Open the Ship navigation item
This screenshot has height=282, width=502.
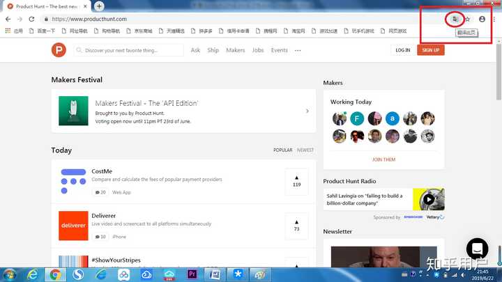click(213, 50)
